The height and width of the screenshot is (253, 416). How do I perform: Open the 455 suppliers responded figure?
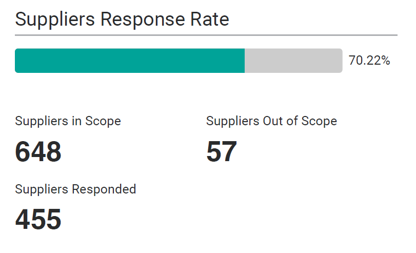coord(38,219)
